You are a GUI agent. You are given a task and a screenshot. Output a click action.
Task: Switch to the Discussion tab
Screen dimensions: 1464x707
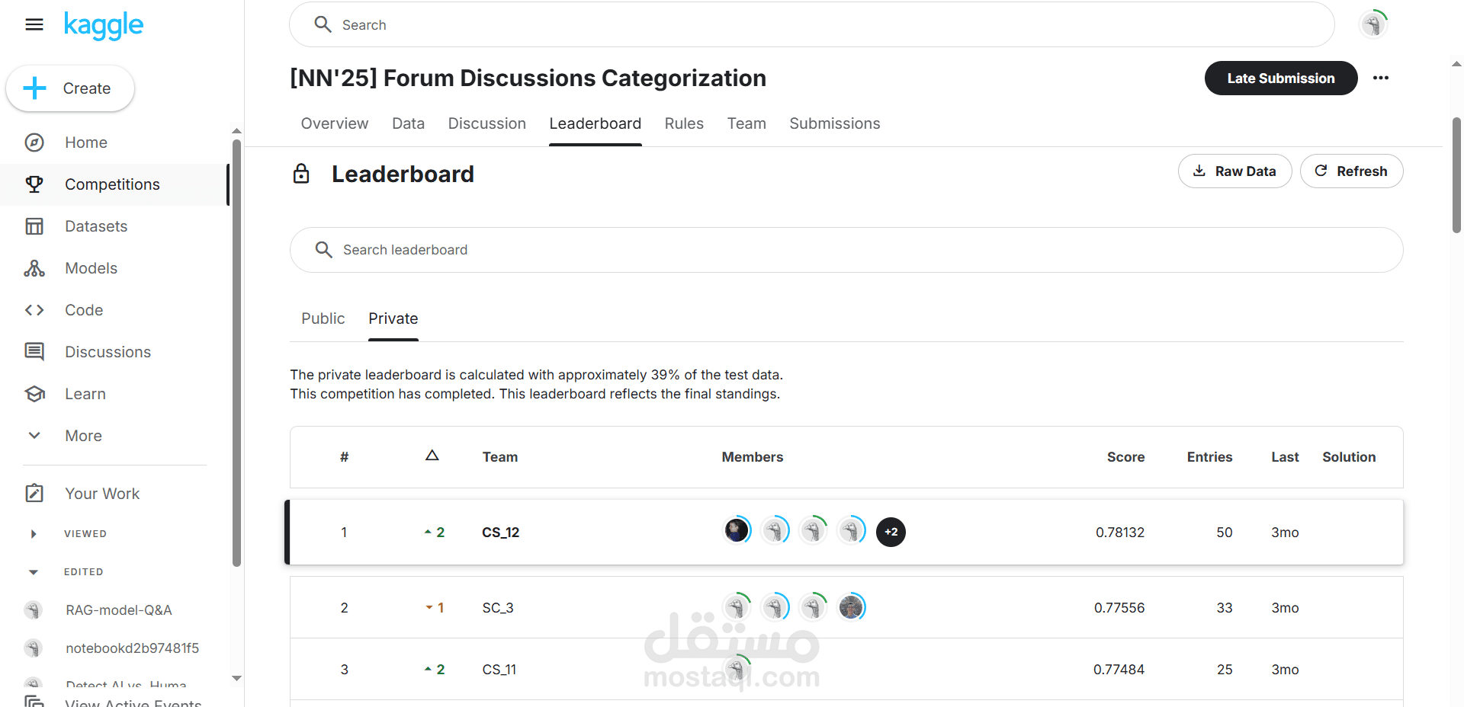487,123
